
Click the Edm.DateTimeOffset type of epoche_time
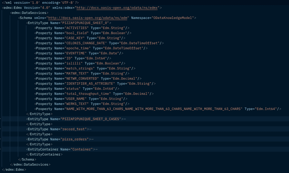119,48
